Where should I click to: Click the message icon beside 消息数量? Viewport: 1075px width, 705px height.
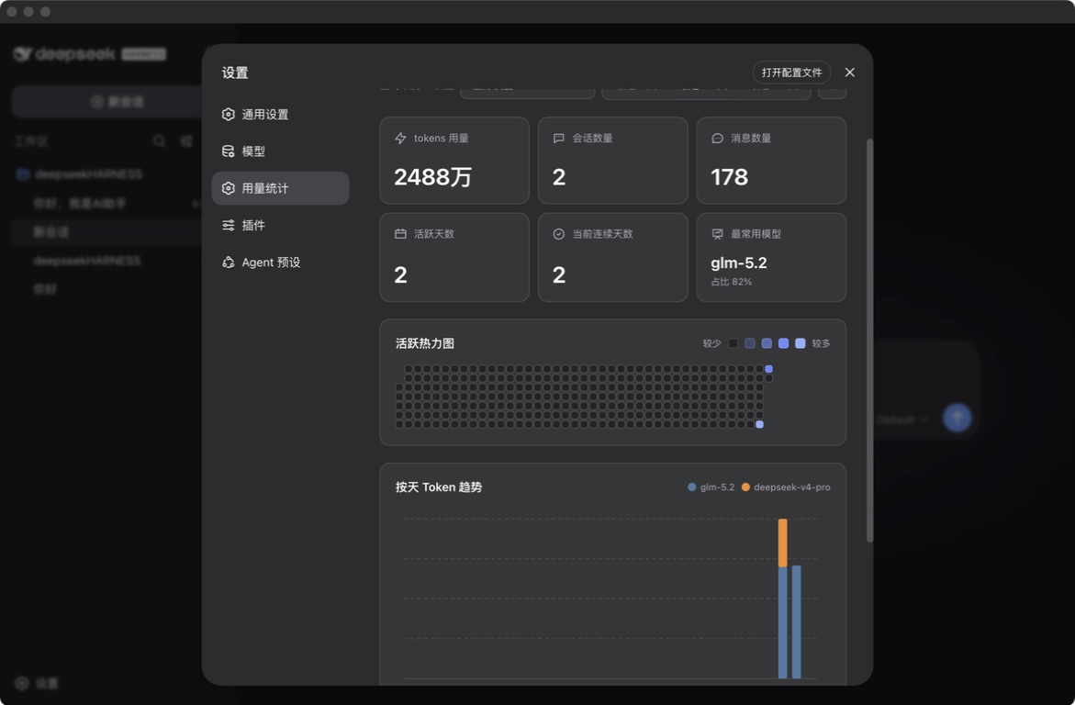717,138
